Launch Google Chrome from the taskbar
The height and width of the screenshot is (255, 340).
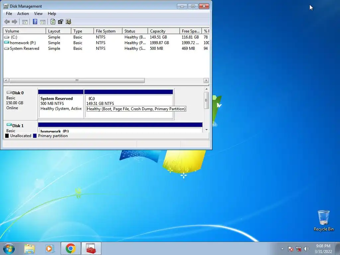pos(71,248)
